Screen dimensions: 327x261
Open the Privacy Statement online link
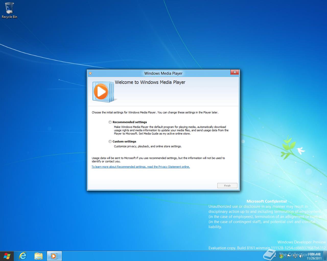pos(141,167)
